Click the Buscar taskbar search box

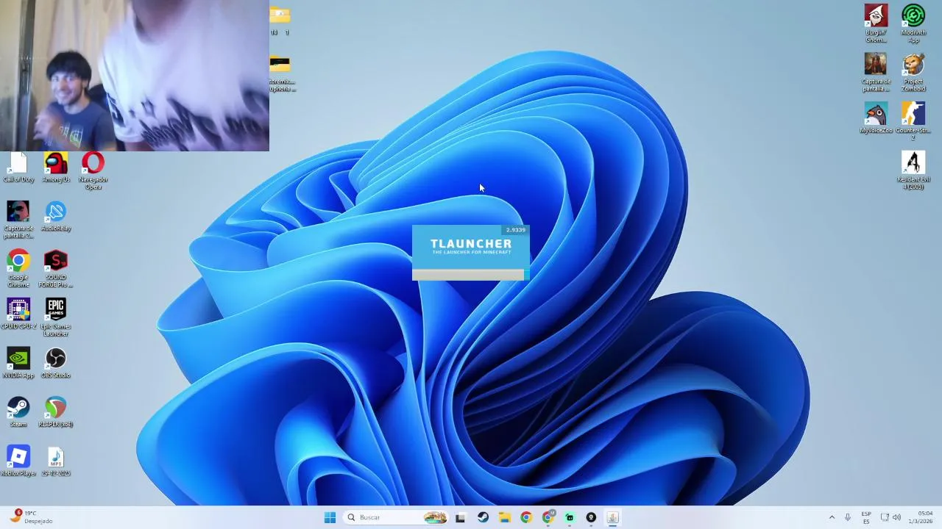pyautogui.click(x=397, y=517)
